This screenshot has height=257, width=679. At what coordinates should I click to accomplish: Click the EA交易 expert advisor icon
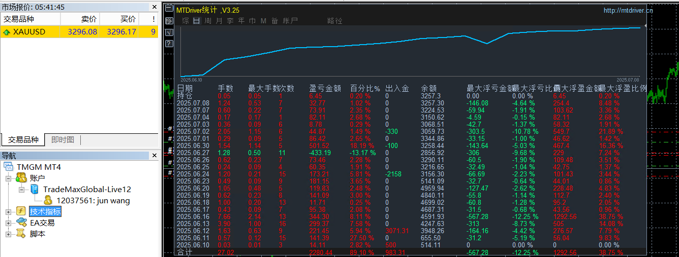pyautogui.click(x=21, y=223)
